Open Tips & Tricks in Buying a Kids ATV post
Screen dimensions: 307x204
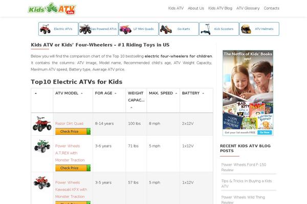point(247,184)
